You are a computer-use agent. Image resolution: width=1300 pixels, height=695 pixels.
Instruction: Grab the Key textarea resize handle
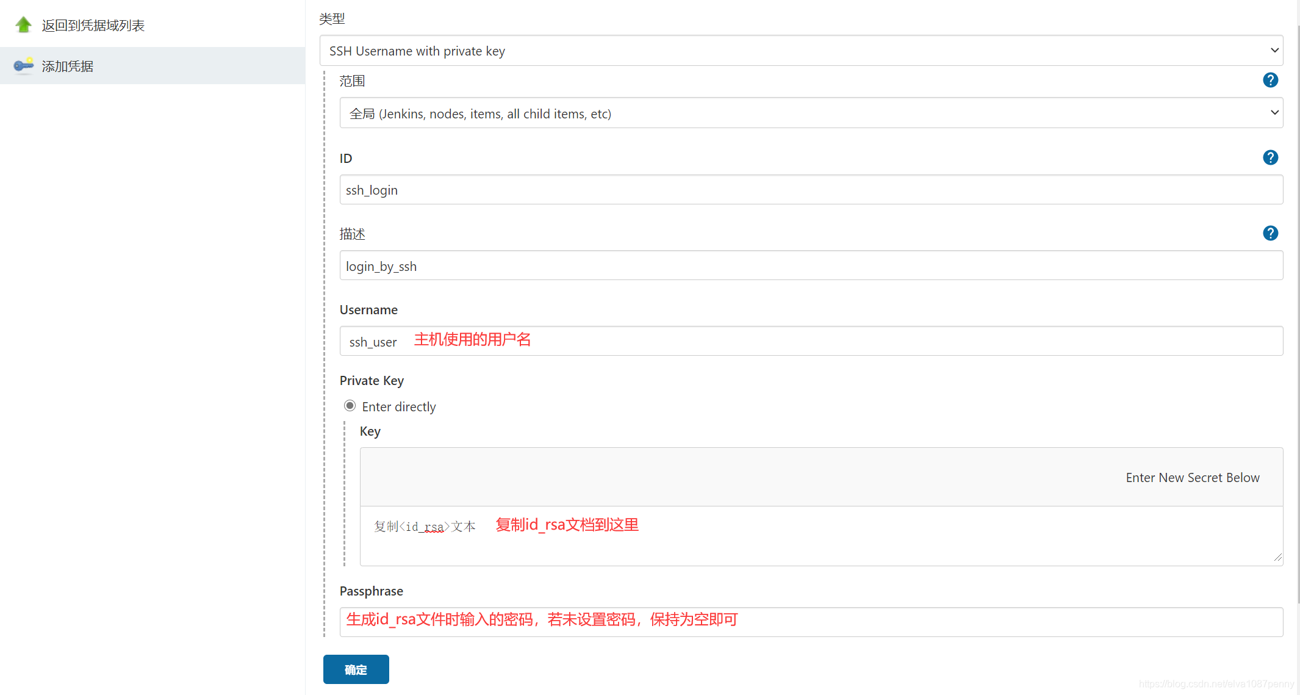[x=1277, y=557]
